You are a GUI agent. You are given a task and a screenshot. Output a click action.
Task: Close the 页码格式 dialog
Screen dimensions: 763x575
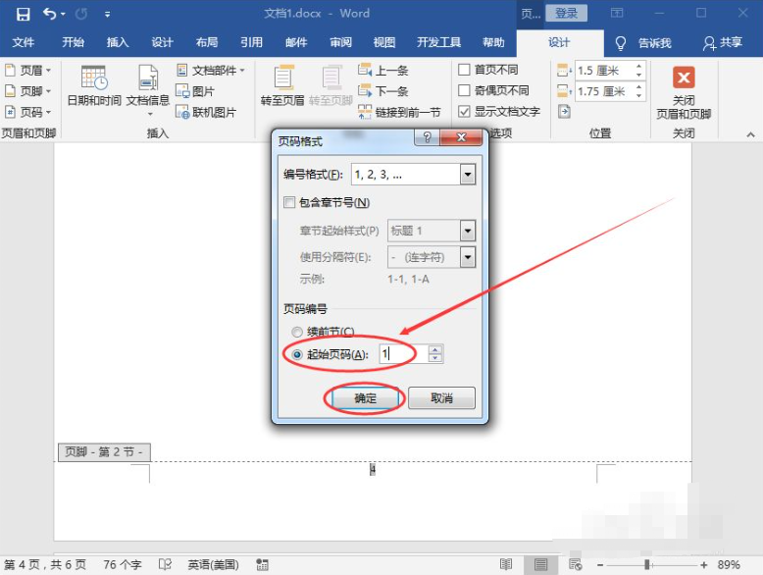[461, 137]
